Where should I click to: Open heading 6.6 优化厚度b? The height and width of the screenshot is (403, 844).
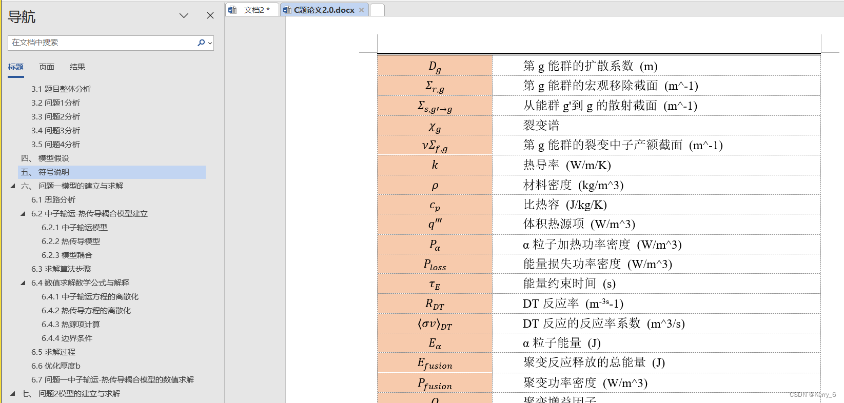tap(56, 366)
